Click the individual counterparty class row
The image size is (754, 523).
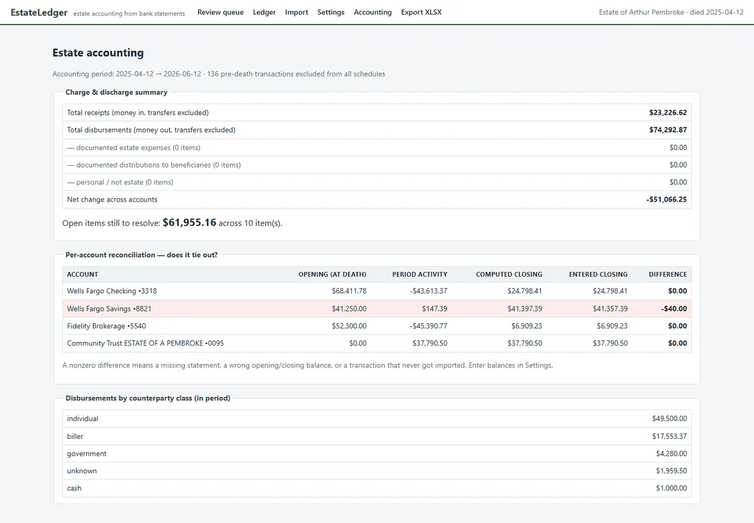[377, 419]
